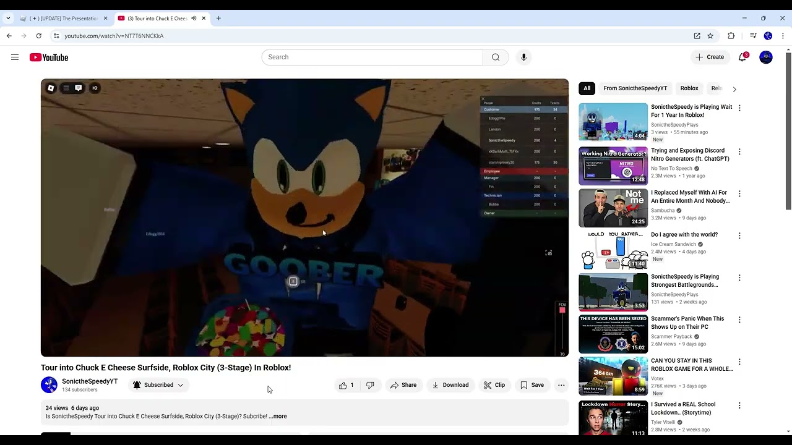Open the SonictheSpeedyYT channel avatar
Screen dimensions: 792x445
pos(49,385)
